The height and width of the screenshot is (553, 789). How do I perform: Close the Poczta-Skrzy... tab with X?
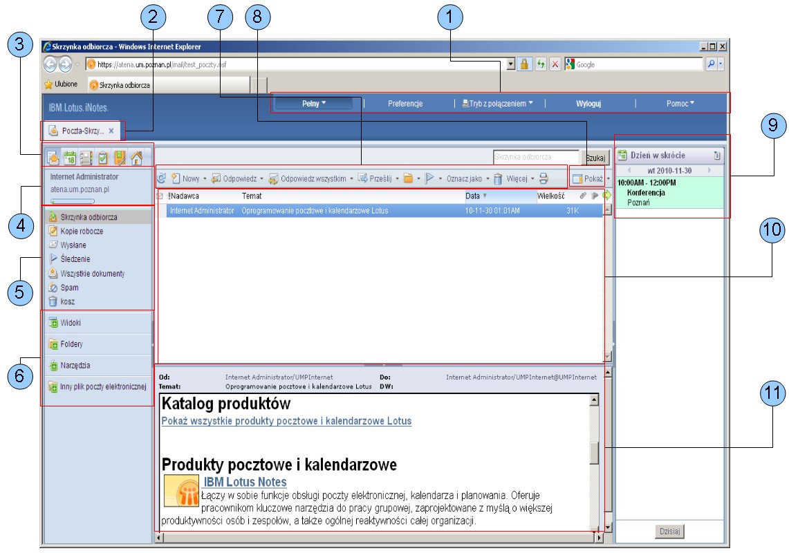pos(111,131)
